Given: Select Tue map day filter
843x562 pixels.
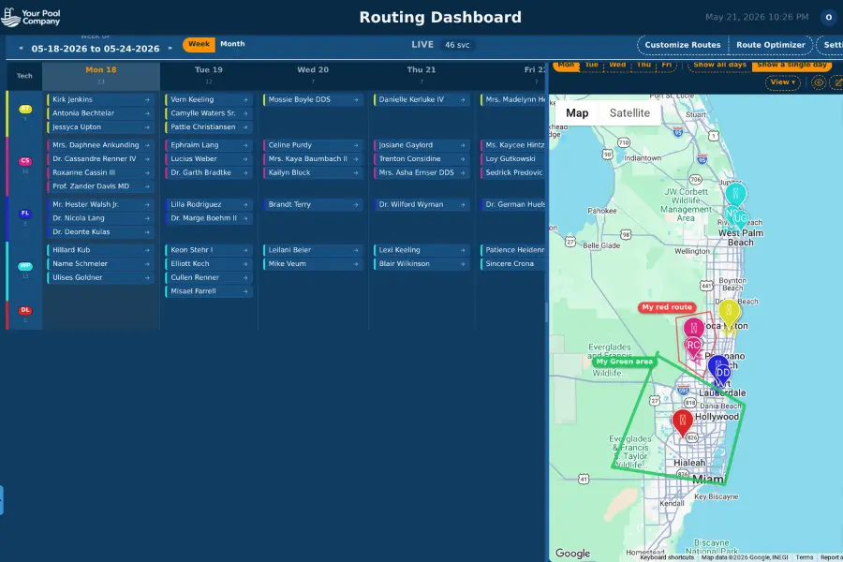Looking at the screenshot, I should point(591,65).
